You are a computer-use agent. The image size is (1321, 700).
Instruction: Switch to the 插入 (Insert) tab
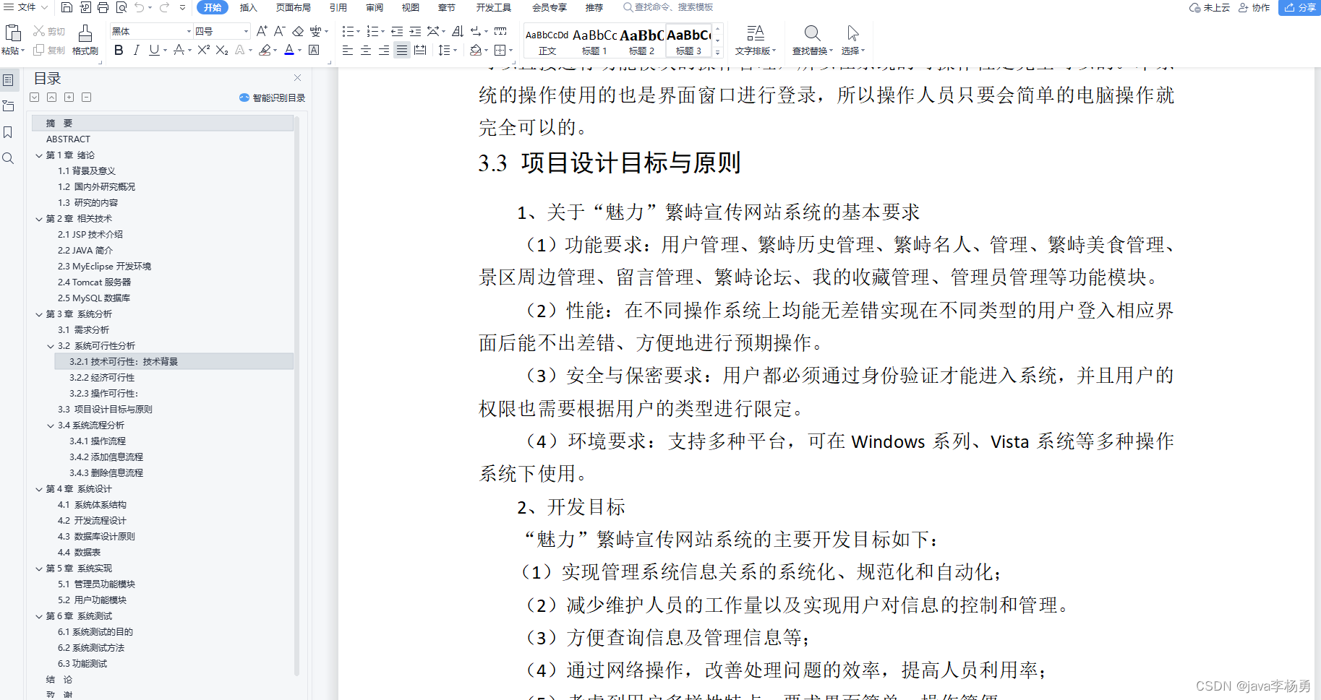pos(248,7)
